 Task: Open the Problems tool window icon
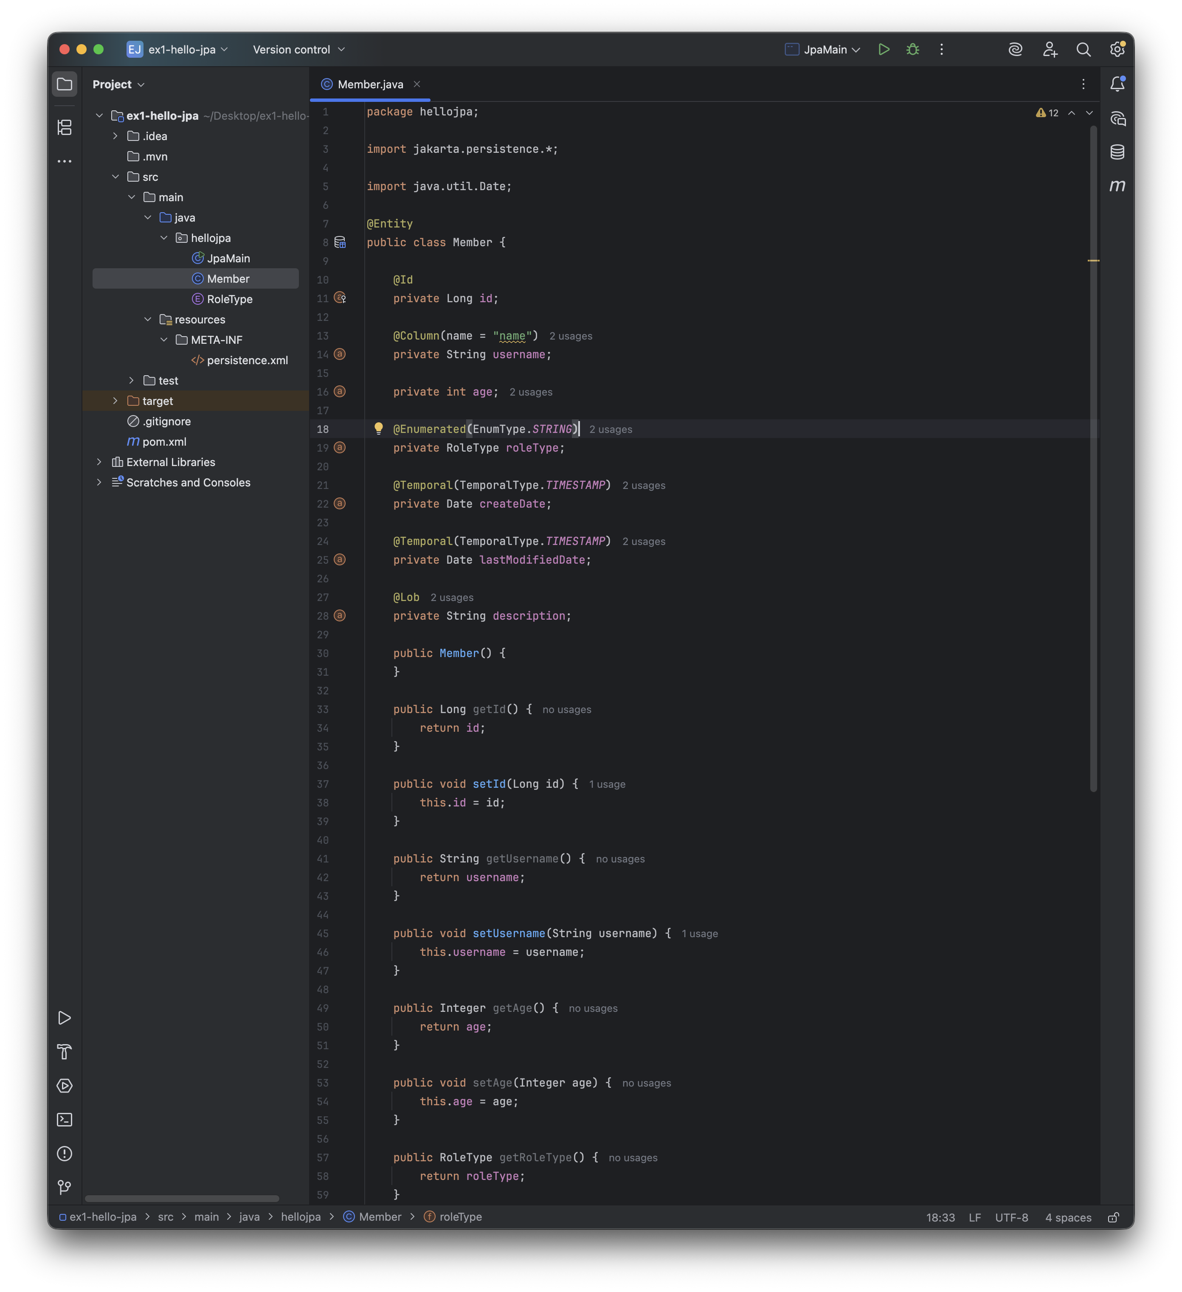(x=65, y=1154)
